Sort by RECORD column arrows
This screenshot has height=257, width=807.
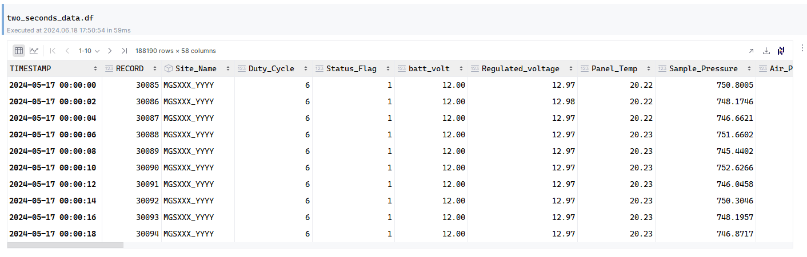[x=155, y=68]
